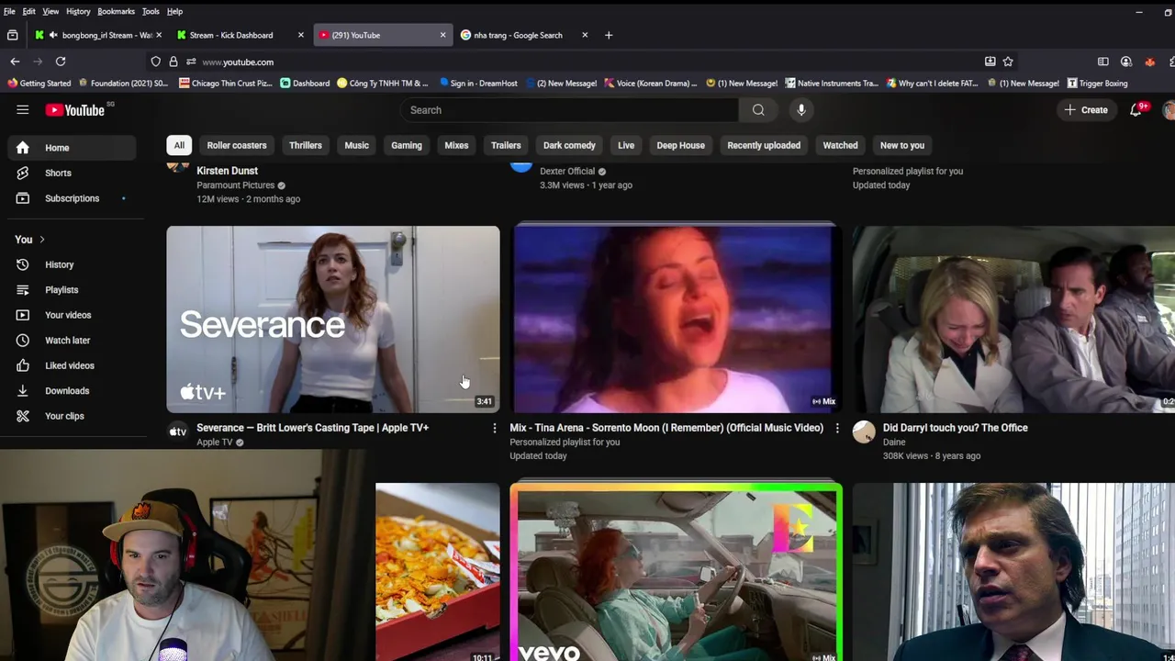Select the Mixes filter chip
The width and height of the screenshot is (1175, 661).
point(456,145)
